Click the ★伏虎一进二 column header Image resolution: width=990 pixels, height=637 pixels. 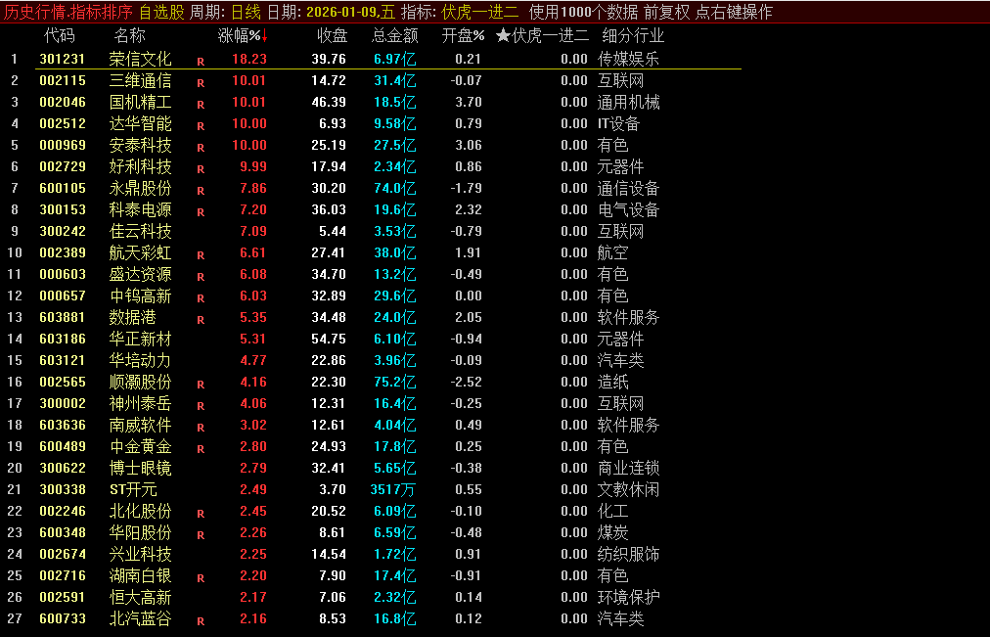(x=542, y=36)
